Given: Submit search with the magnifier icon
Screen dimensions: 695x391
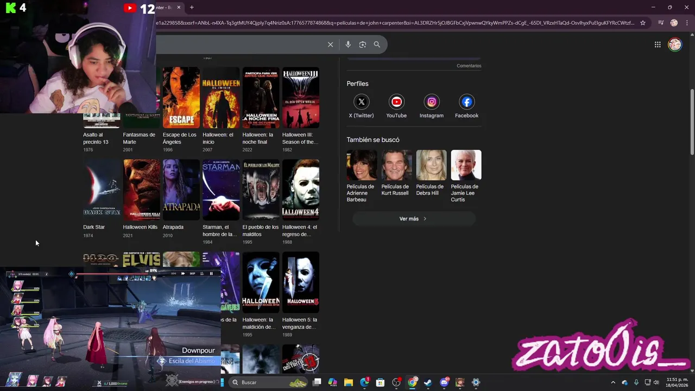Looking at the screenshot, I should click(377, 45).
